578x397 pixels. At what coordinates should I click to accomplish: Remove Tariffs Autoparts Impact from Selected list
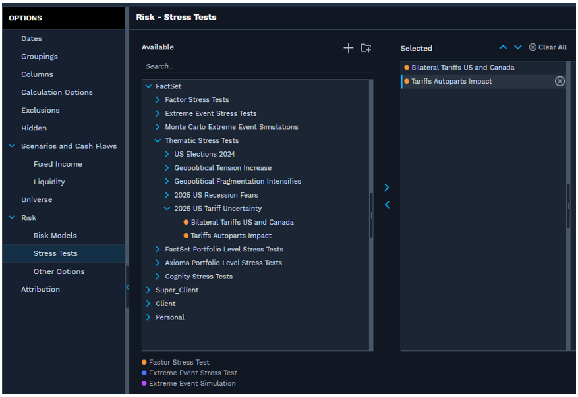point(560,82)
